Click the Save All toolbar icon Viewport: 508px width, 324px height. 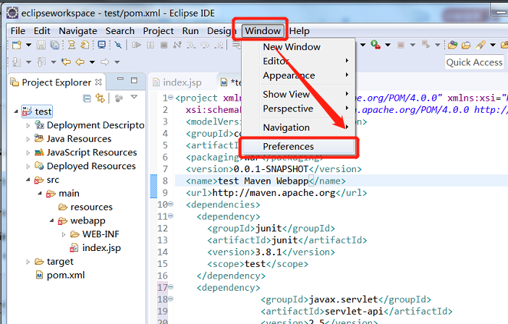tap(54, 45)
